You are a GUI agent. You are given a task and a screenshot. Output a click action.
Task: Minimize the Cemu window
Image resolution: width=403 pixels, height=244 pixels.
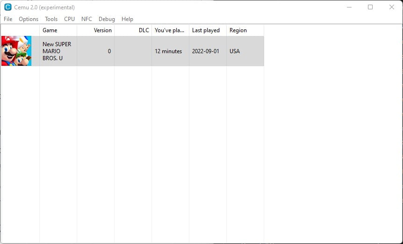pos(349,7)
